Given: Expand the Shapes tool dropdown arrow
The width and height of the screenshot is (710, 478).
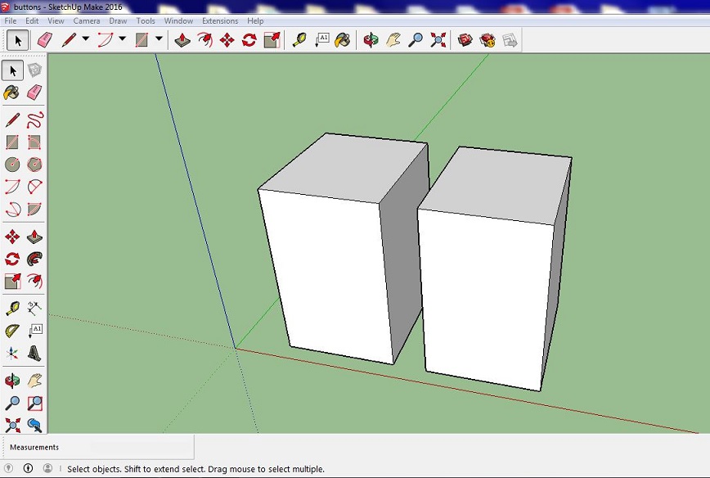Looking at the screenshot, I should coord(159,39).
